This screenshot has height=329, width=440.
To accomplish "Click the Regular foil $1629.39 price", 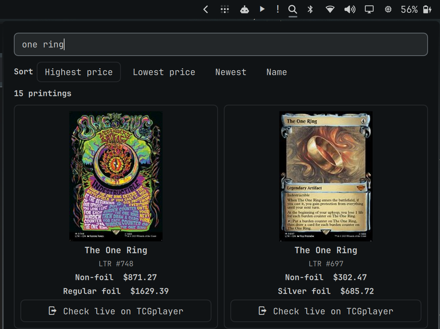I will click(x=116, y=291).
